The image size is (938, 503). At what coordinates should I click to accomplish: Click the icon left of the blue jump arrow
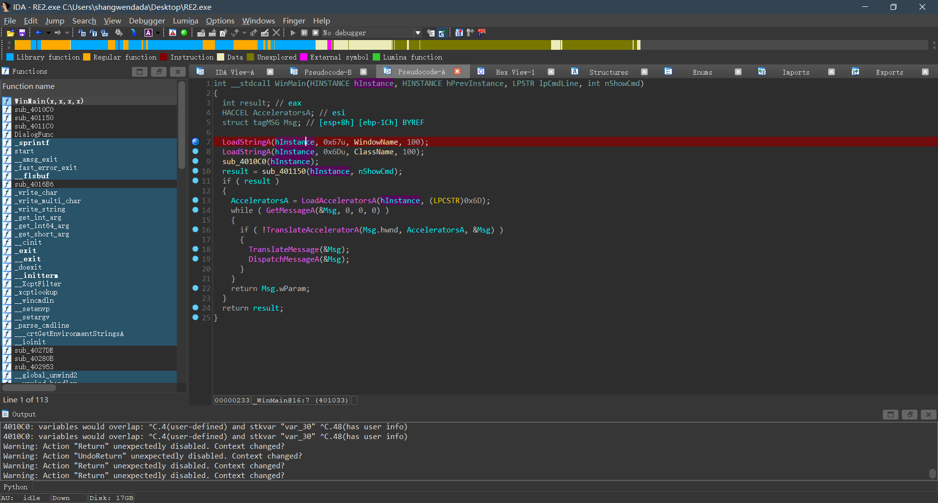(x=119, y=33)
